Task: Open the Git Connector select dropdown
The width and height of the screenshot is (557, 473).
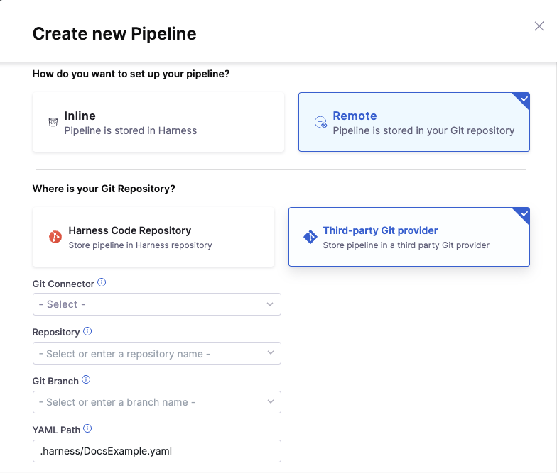Action: [x=156, y=304]
